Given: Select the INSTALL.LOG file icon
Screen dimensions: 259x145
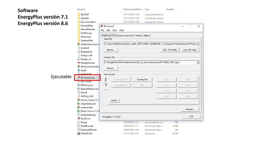Looking at the screenshot, I should [79, 96].
